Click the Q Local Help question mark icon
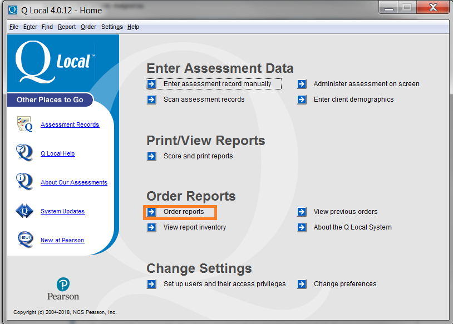Screen dimensions: 453x324 [x=23, y=153]
